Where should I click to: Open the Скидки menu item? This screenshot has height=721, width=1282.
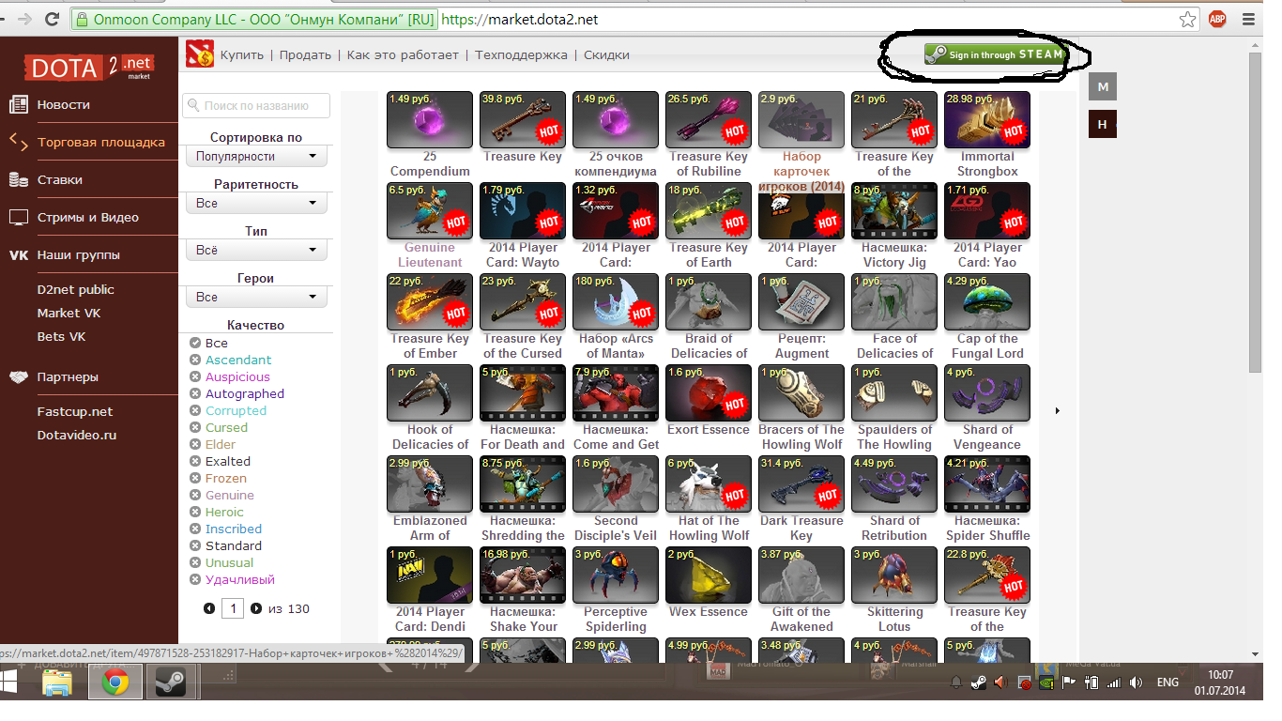[606, 54]
